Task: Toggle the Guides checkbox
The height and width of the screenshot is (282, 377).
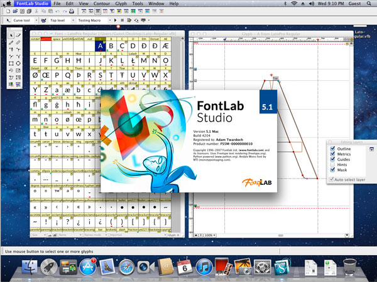Action: 332,159
